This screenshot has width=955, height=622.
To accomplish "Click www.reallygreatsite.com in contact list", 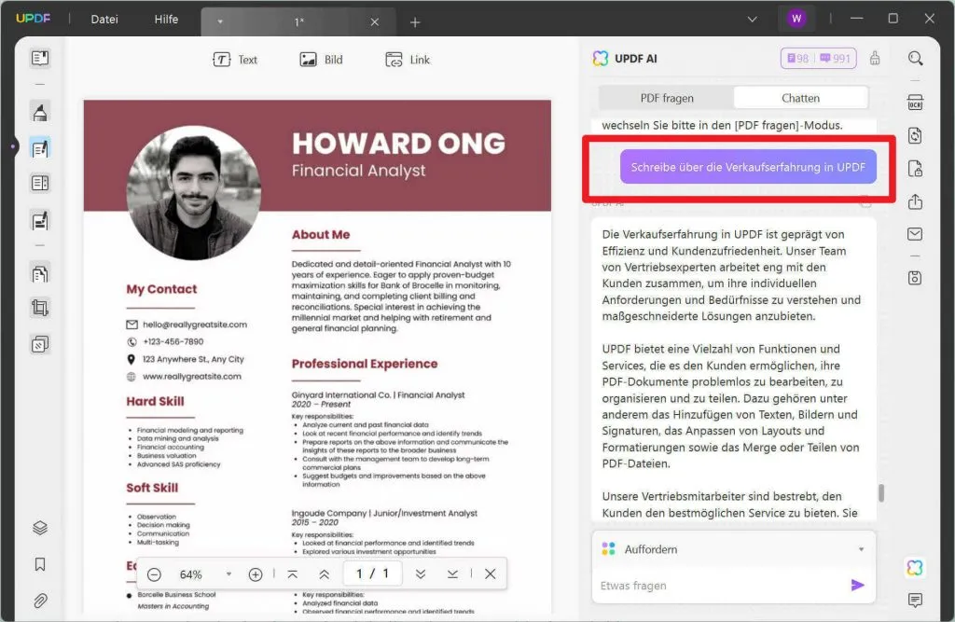I will (192, 377).
